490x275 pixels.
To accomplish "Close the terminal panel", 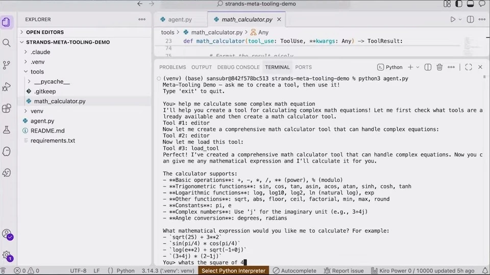I will tap(480, 67).
